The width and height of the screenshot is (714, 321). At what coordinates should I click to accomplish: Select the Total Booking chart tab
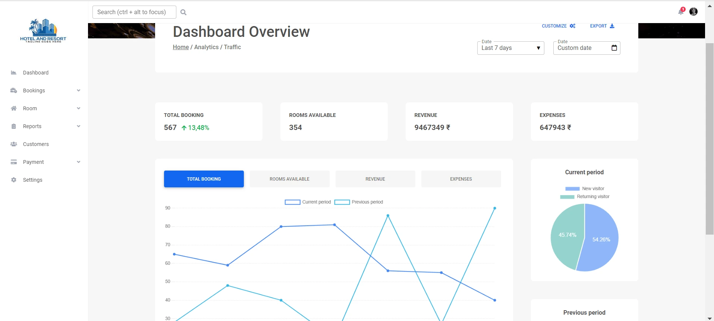(204, 179)
